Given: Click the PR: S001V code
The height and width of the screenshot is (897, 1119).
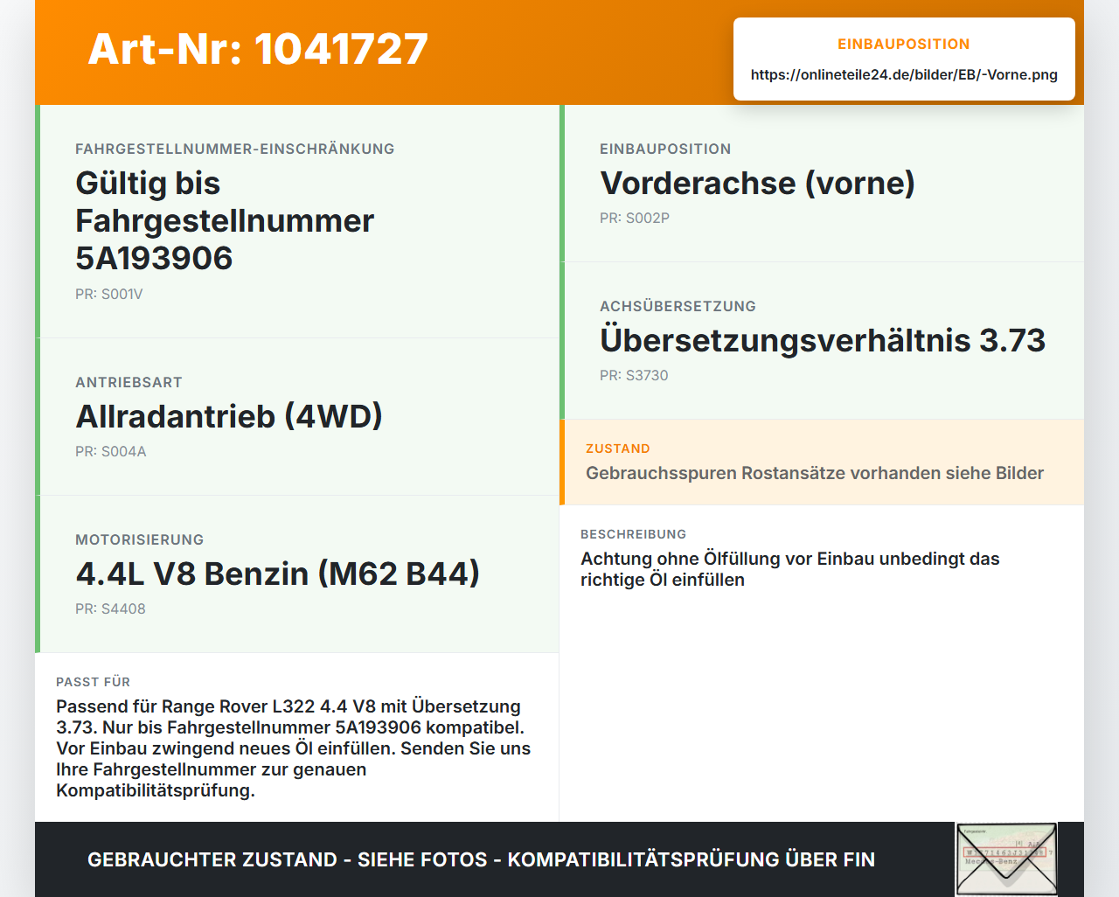Looking at the screenshot, I should pos(109,295).
